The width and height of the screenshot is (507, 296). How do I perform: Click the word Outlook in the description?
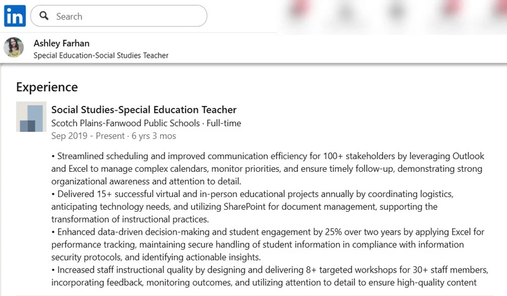(468, 156)
